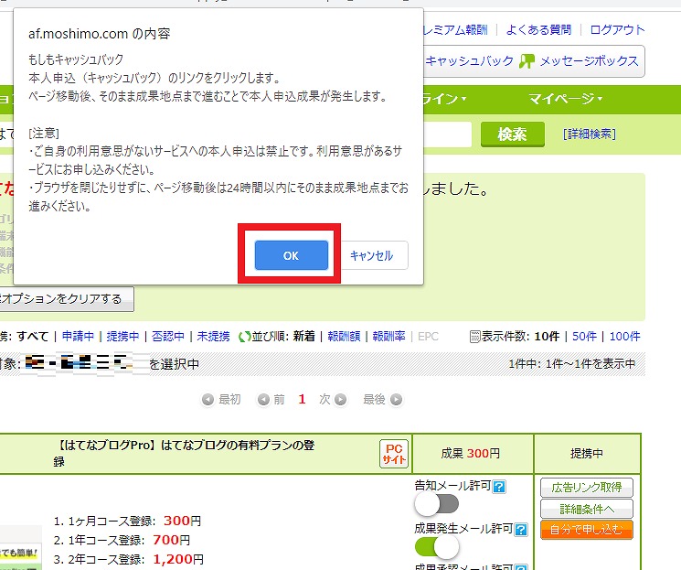The width and height of the screenshot is (681, 570).
Task: Show 100件 per page
Action: pos(624,336)
